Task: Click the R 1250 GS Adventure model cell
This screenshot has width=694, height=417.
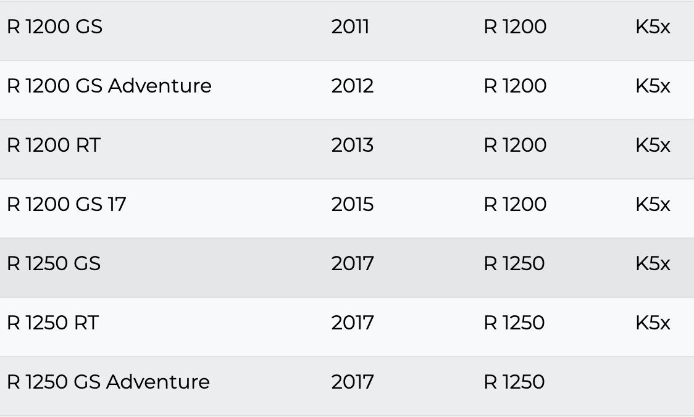Action: (108, 382)
